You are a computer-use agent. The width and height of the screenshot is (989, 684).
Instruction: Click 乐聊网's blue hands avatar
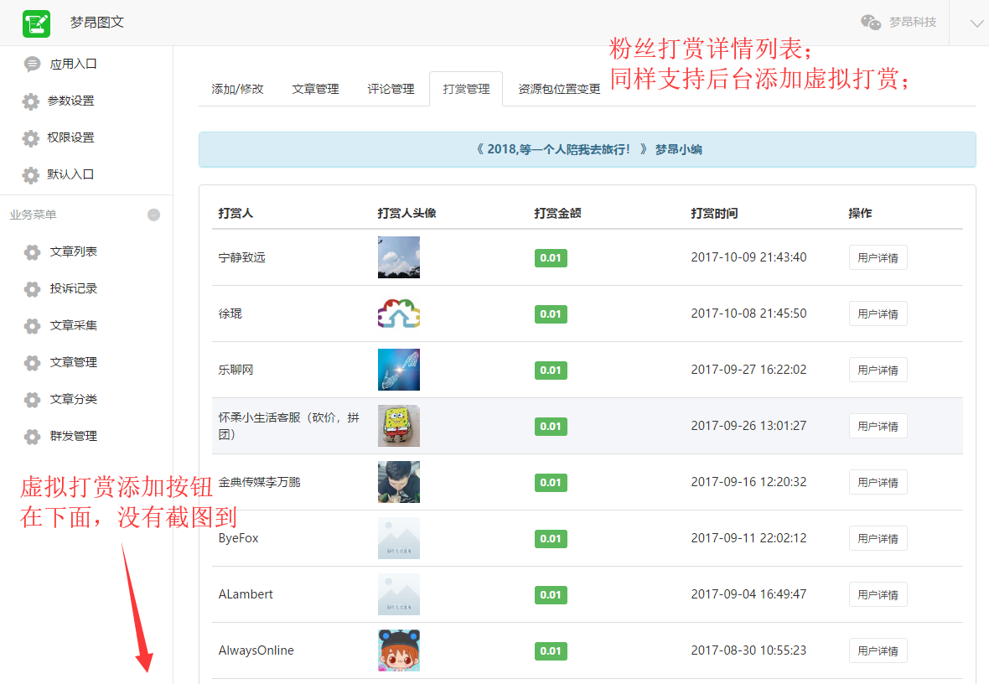click(399, 370)
